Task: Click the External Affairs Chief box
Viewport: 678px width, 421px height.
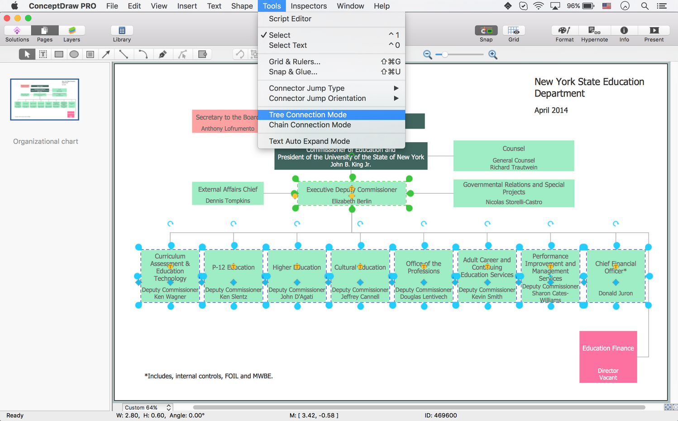Action: tap(228, 193)
